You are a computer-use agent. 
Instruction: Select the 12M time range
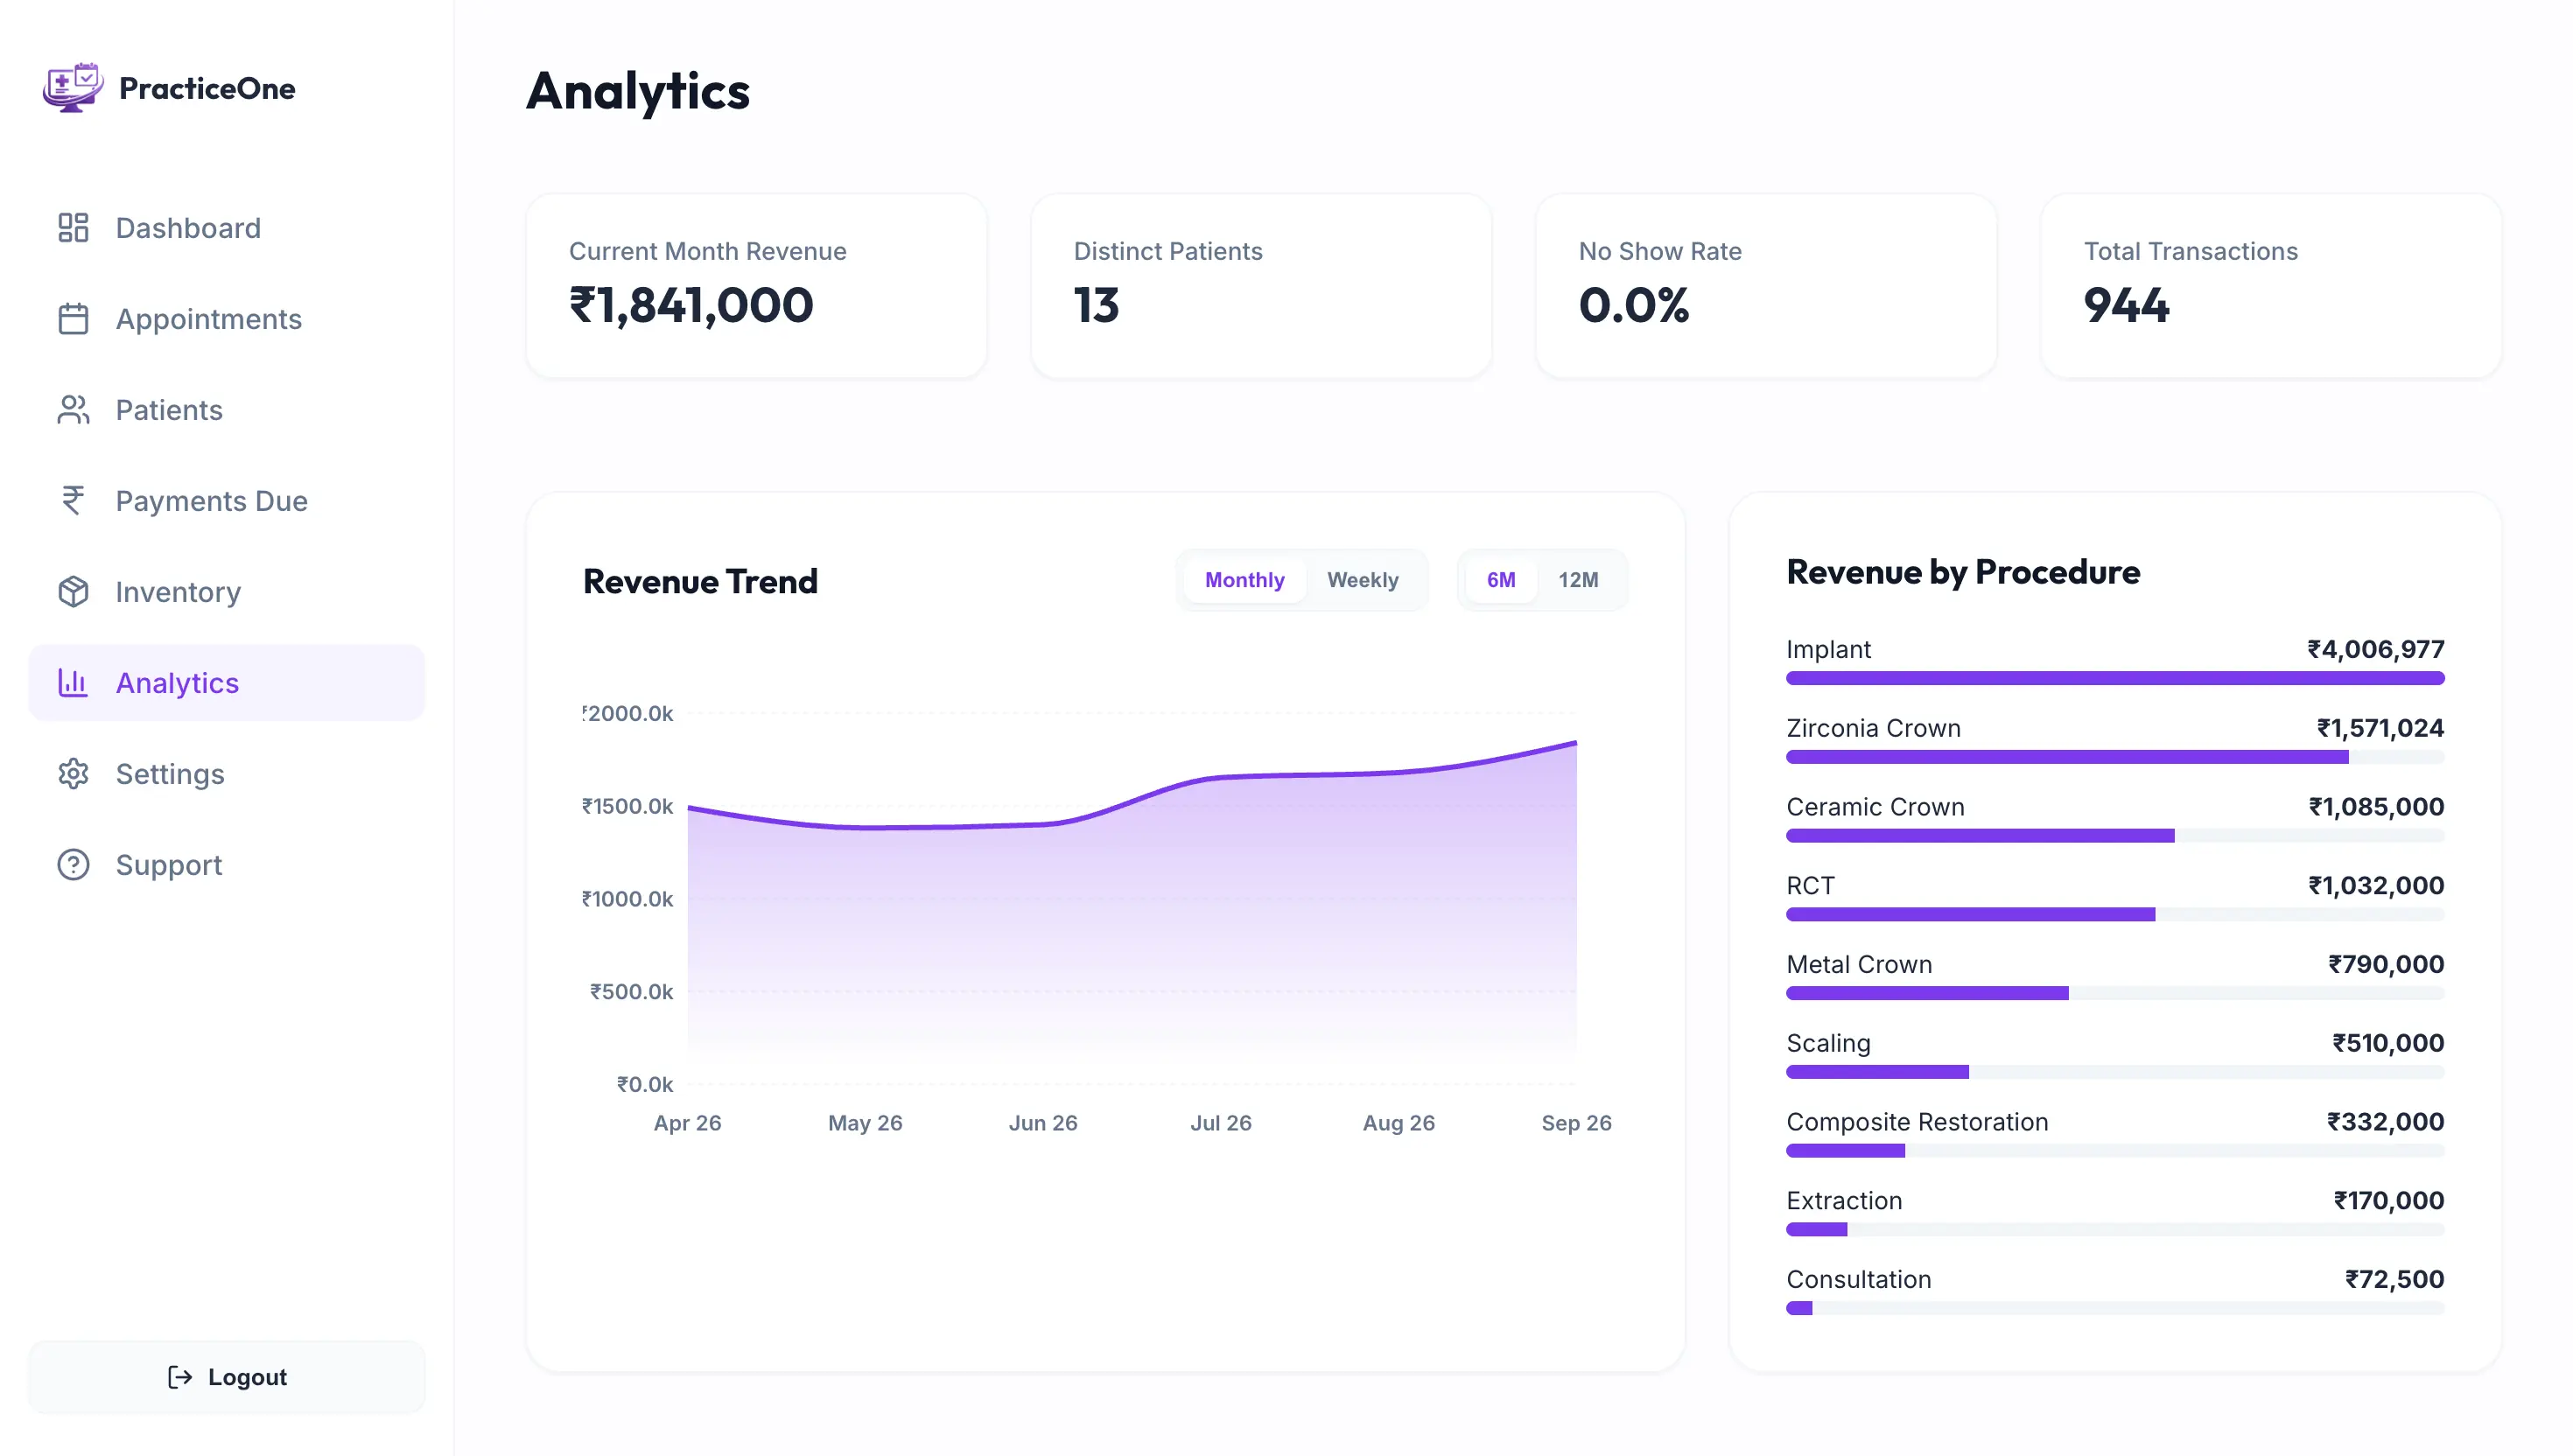click(x=1578, y=580)
